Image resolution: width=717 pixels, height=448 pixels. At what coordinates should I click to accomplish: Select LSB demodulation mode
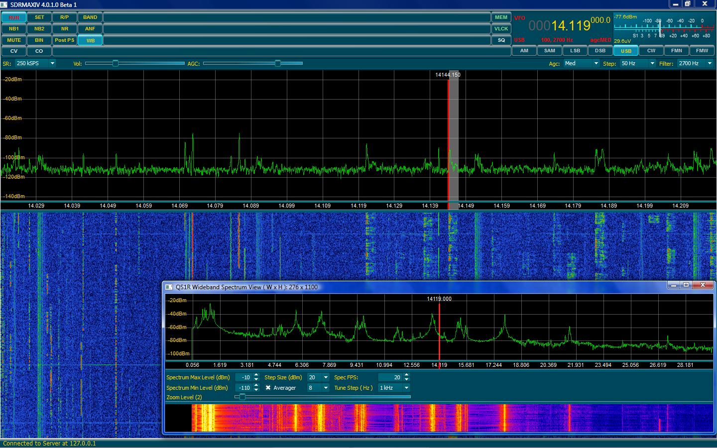coord(575,51)
